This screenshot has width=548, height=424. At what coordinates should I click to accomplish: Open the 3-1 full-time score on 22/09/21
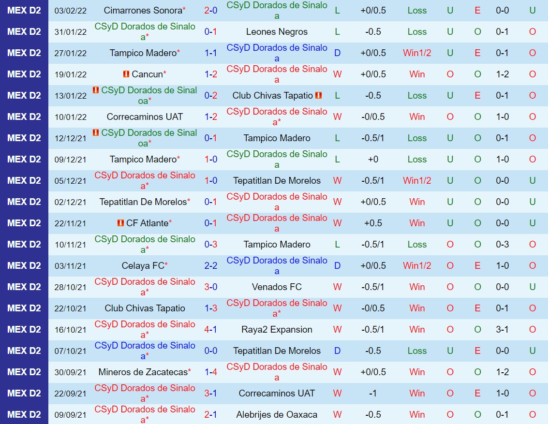(x=211, y=394)
